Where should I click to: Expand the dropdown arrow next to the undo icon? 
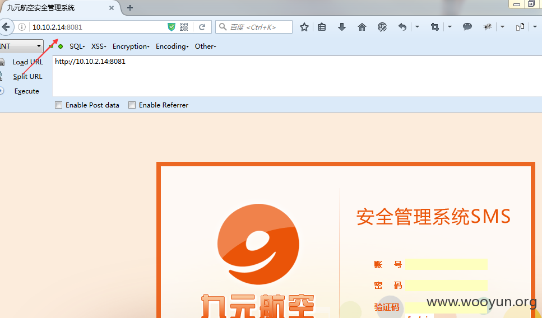pyautogui.click(x=417, y=26)
